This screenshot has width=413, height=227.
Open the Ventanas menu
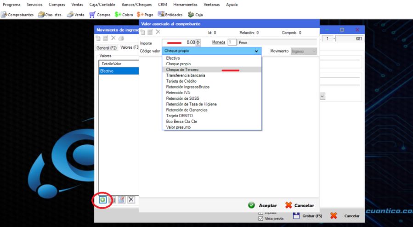212,5
